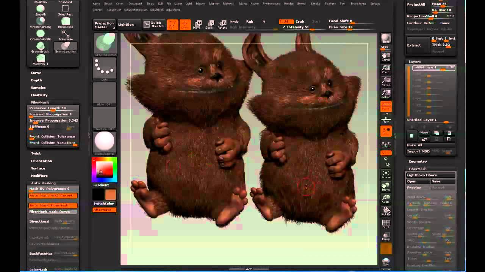Expand the Depth section
This screenshot has height=272, width=485.
[x=37, y=80]
